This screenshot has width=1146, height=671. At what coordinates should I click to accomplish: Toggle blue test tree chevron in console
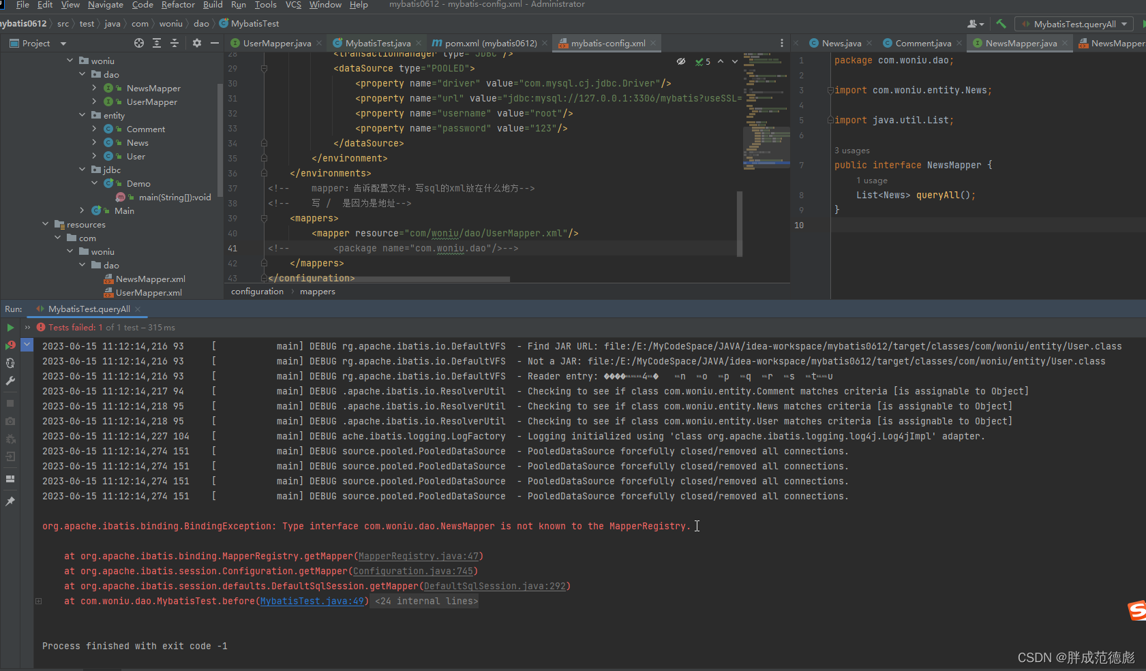pos(27,345)
